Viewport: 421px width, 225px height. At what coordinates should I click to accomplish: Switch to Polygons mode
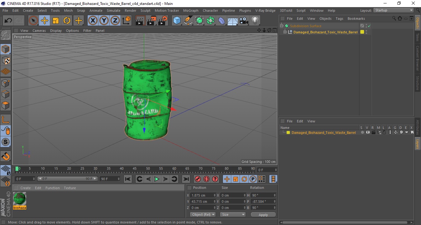pos(6,105)
